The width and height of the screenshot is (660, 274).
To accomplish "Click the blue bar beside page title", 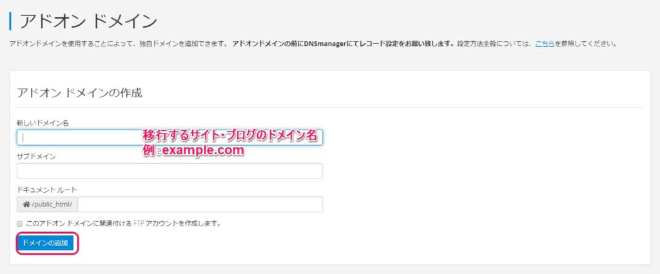I will coord(10,21).
